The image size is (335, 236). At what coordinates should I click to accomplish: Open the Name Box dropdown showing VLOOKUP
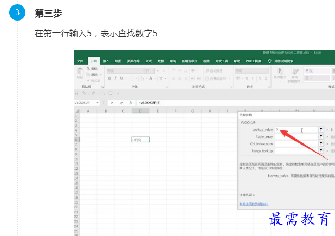pos(98,103)
